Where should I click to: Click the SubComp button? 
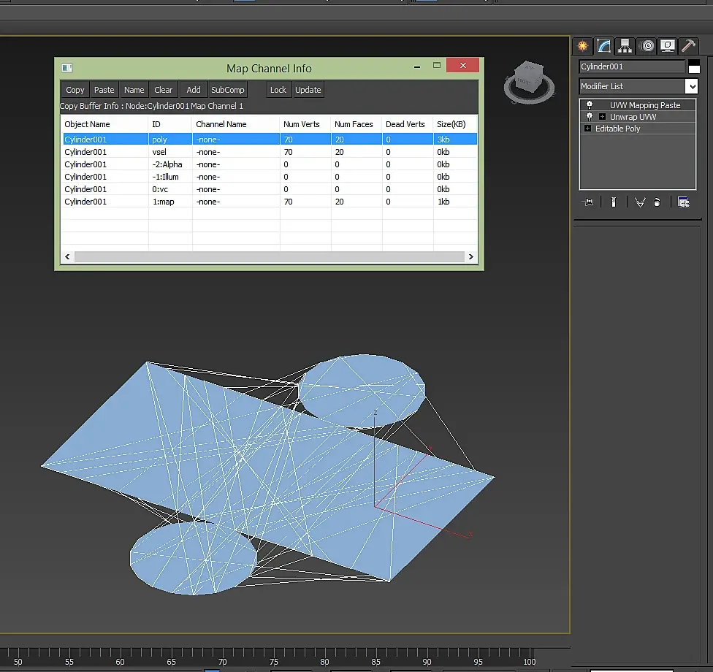click(x=228, y=90)
